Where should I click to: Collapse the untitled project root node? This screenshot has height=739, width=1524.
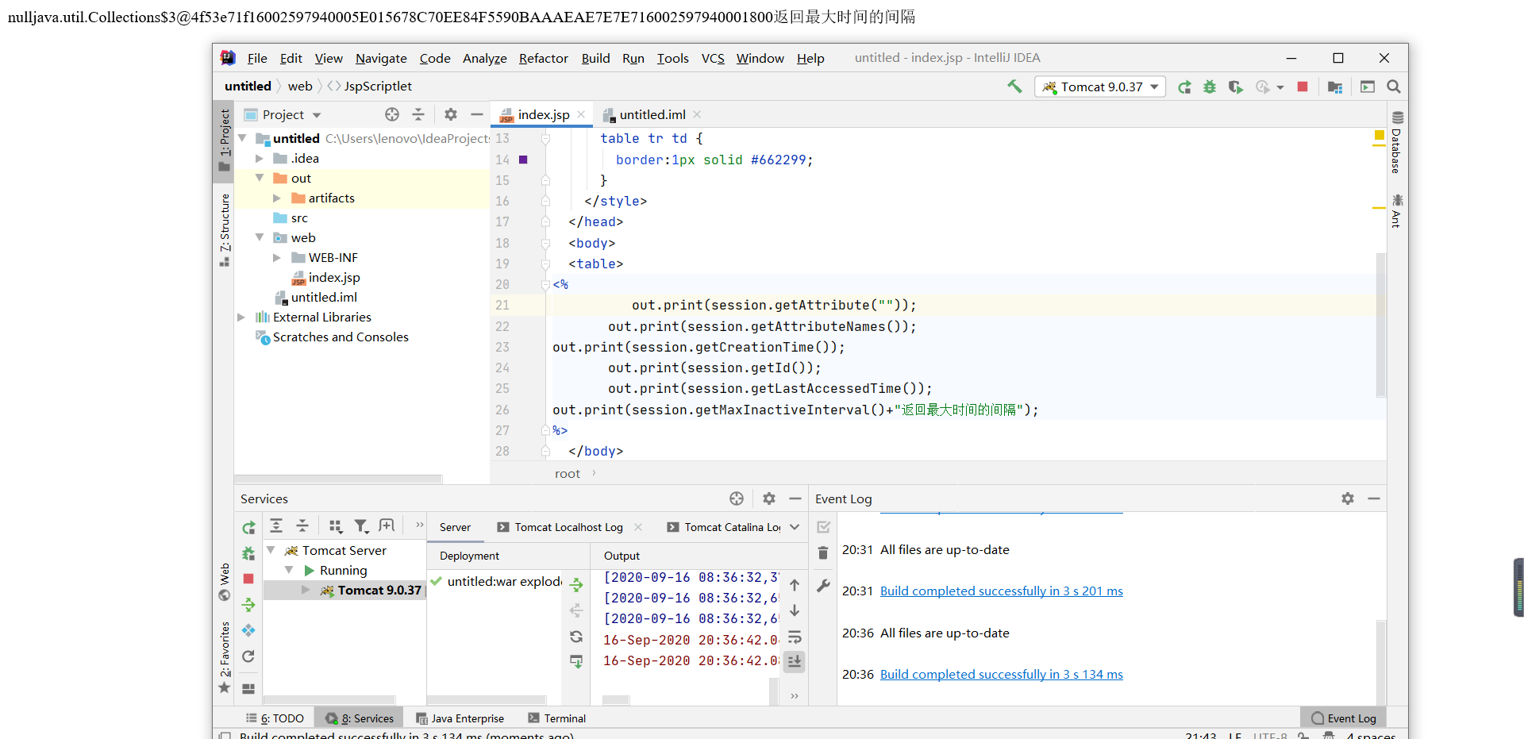pos(242,138)
